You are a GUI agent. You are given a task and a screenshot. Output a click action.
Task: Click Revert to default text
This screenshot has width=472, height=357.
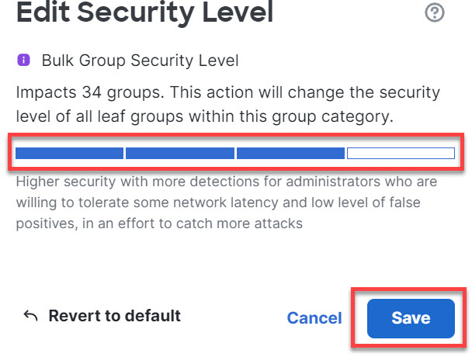tap(114, 316)
